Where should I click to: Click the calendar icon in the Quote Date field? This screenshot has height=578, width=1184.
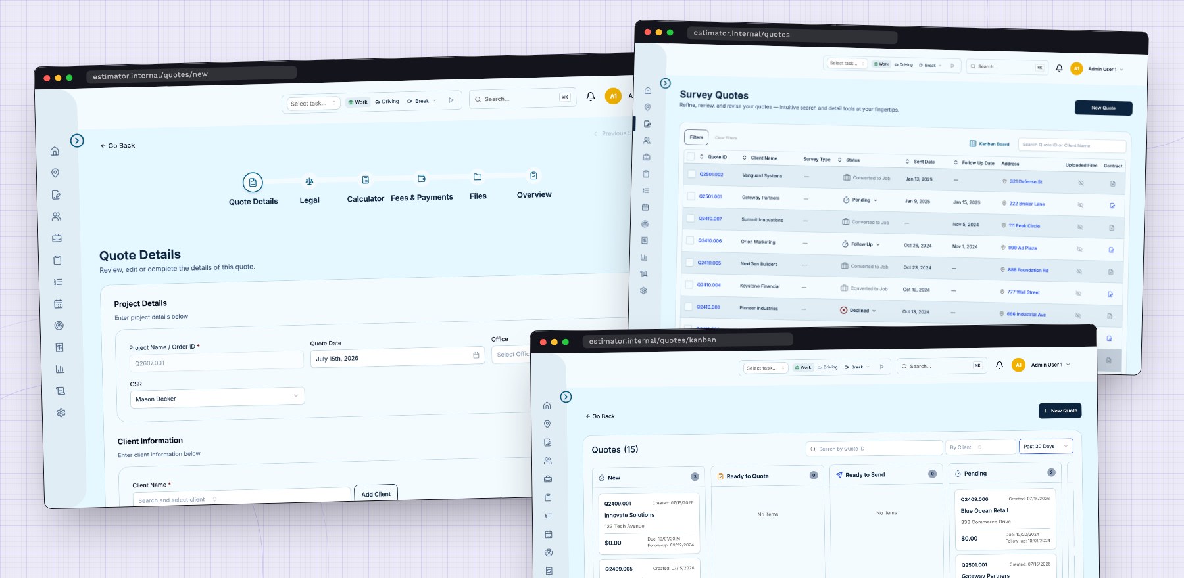pyautogui.click(x=476, y=355)
